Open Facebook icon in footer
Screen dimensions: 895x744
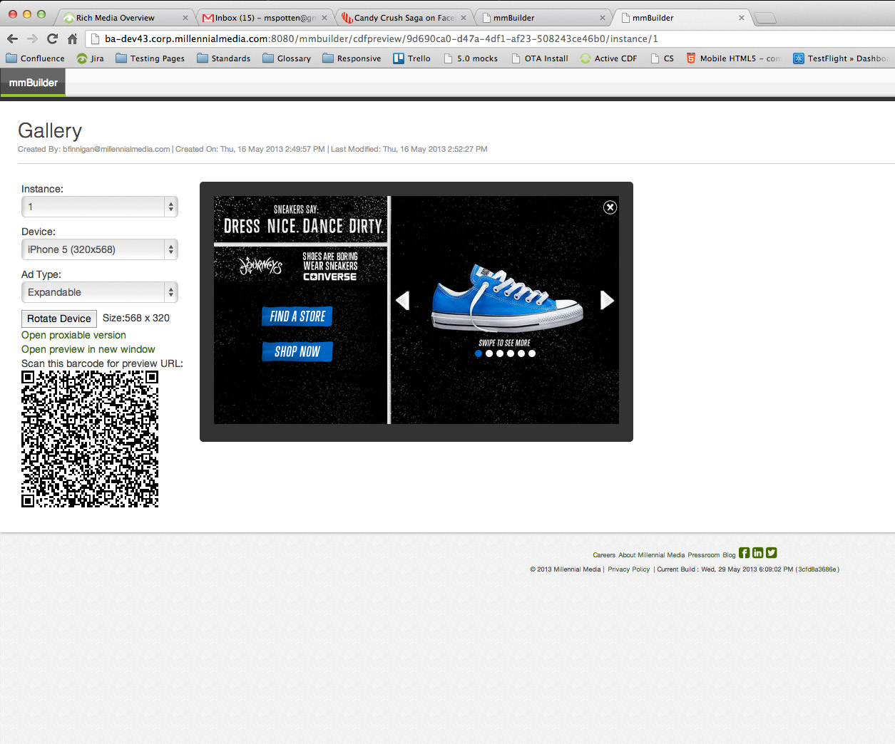(744, 553)
